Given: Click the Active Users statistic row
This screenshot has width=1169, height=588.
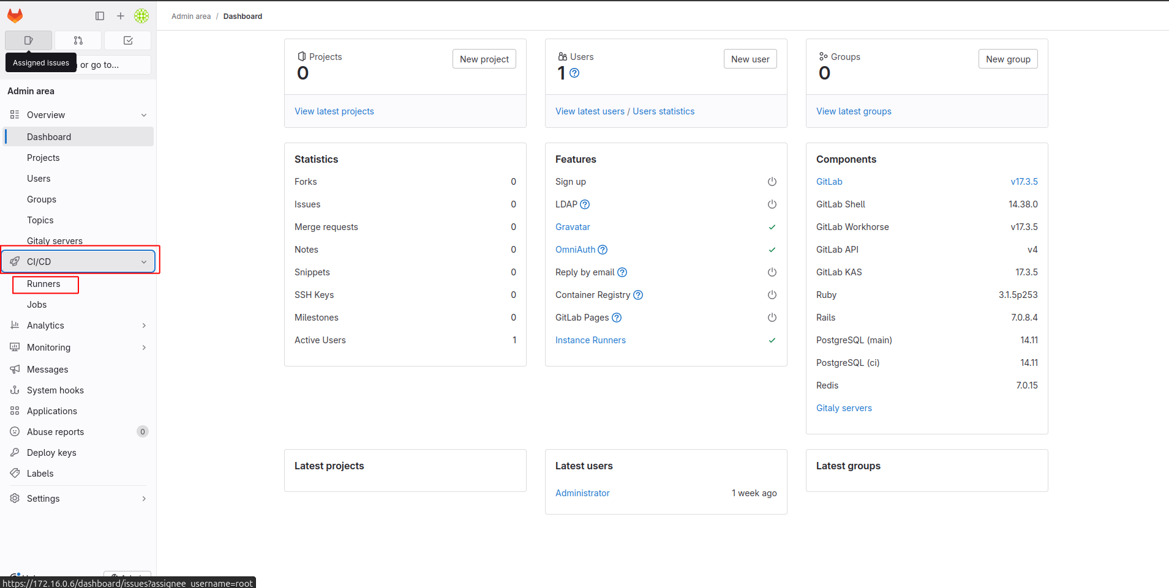Looking at the screenshot, I should point(405,340).
